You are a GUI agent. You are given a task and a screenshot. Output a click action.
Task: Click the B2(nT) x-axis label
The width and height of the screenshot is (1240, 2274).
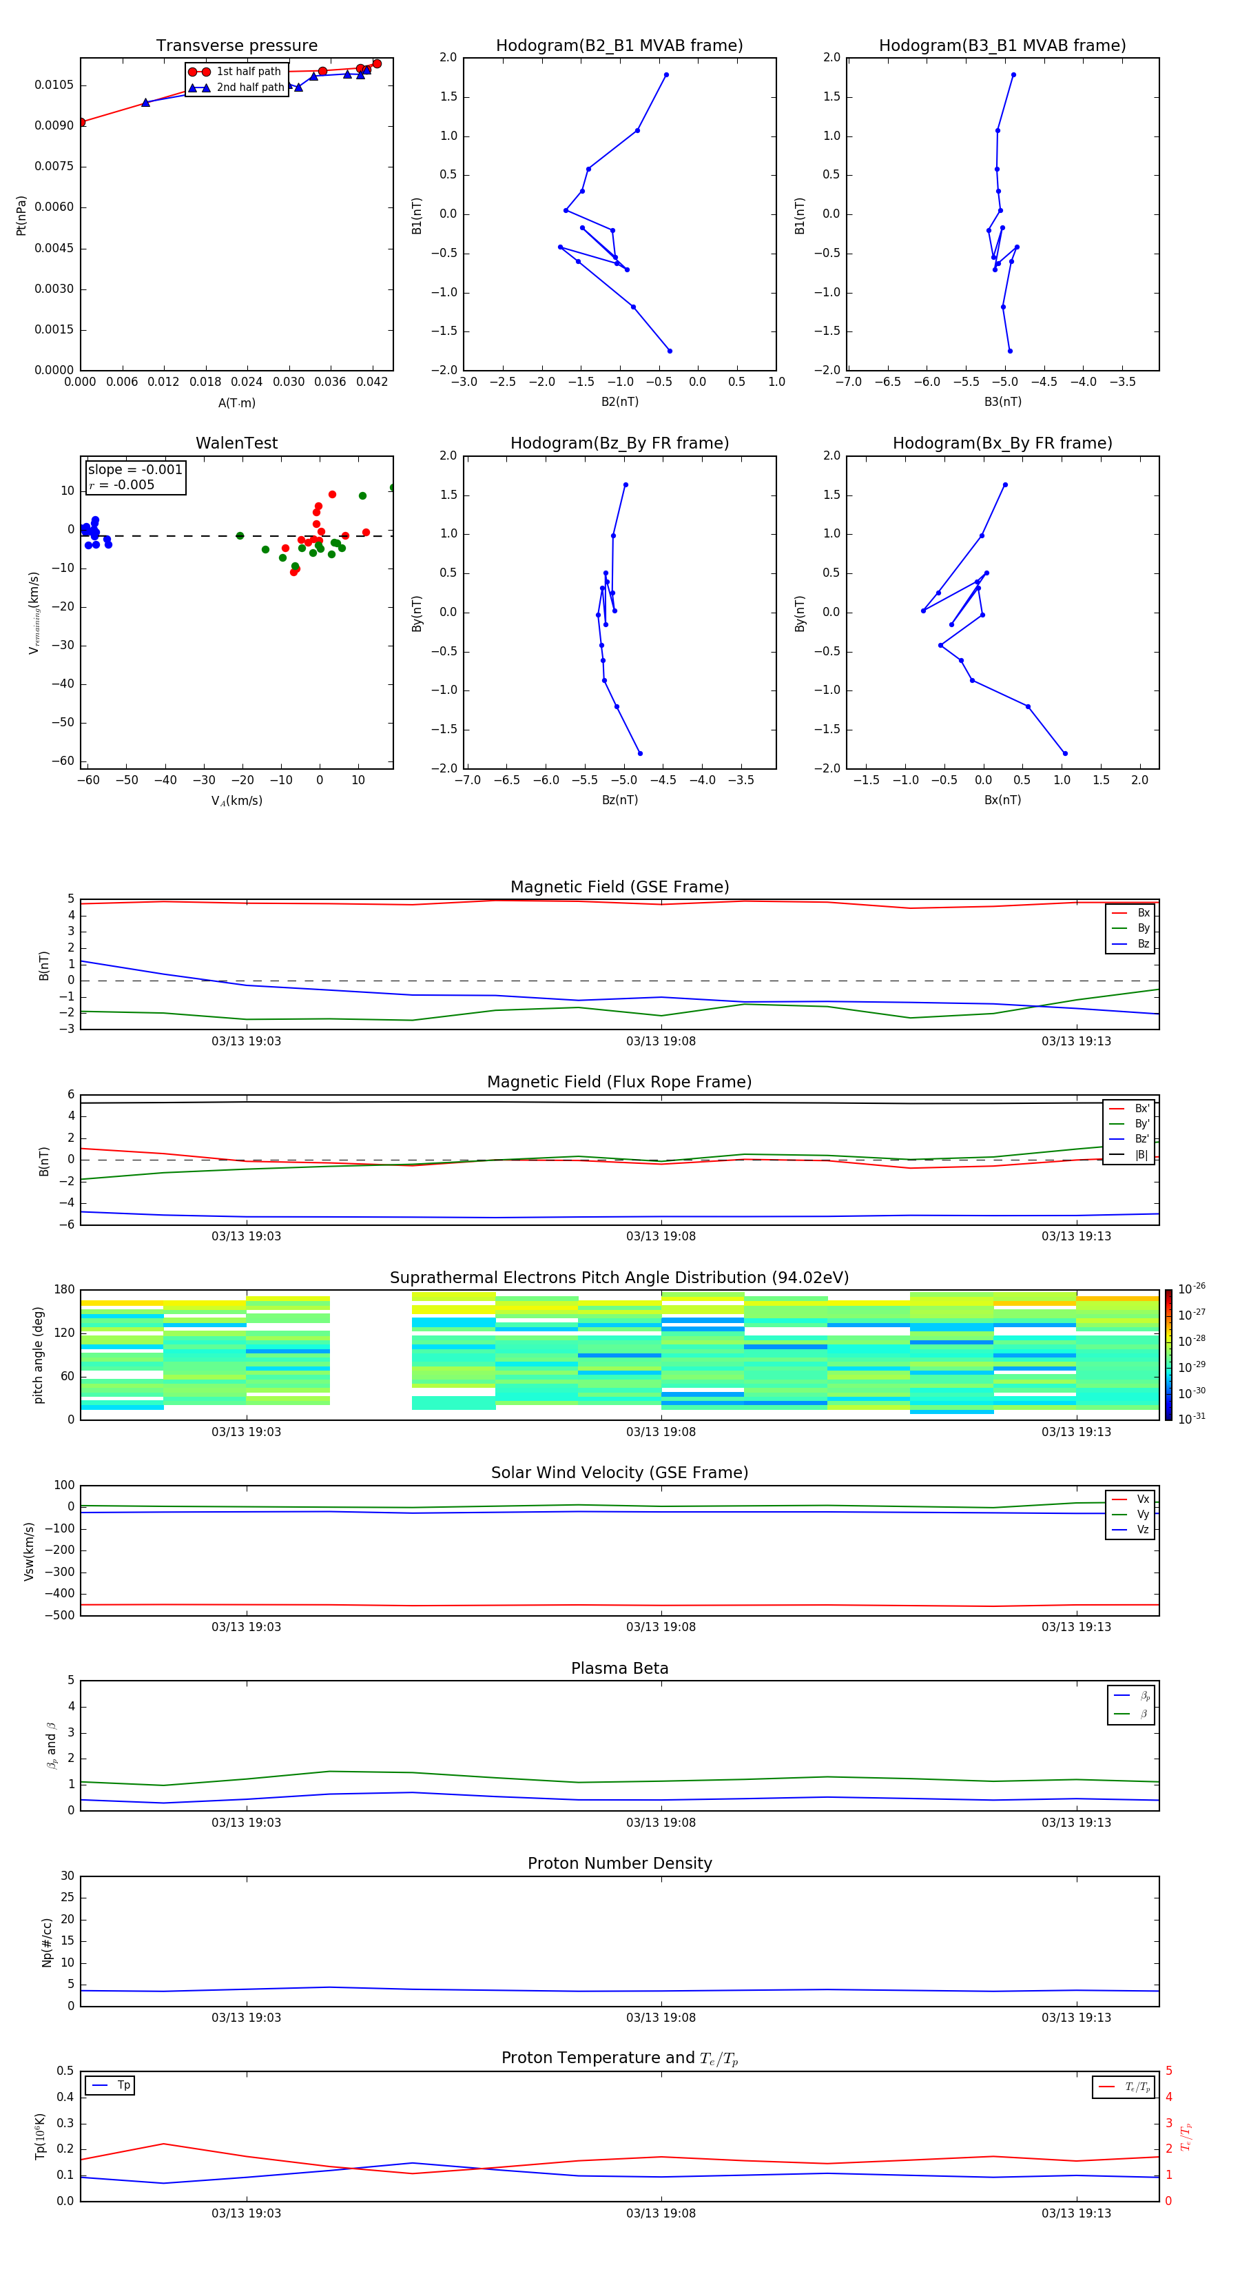point(619,402)
